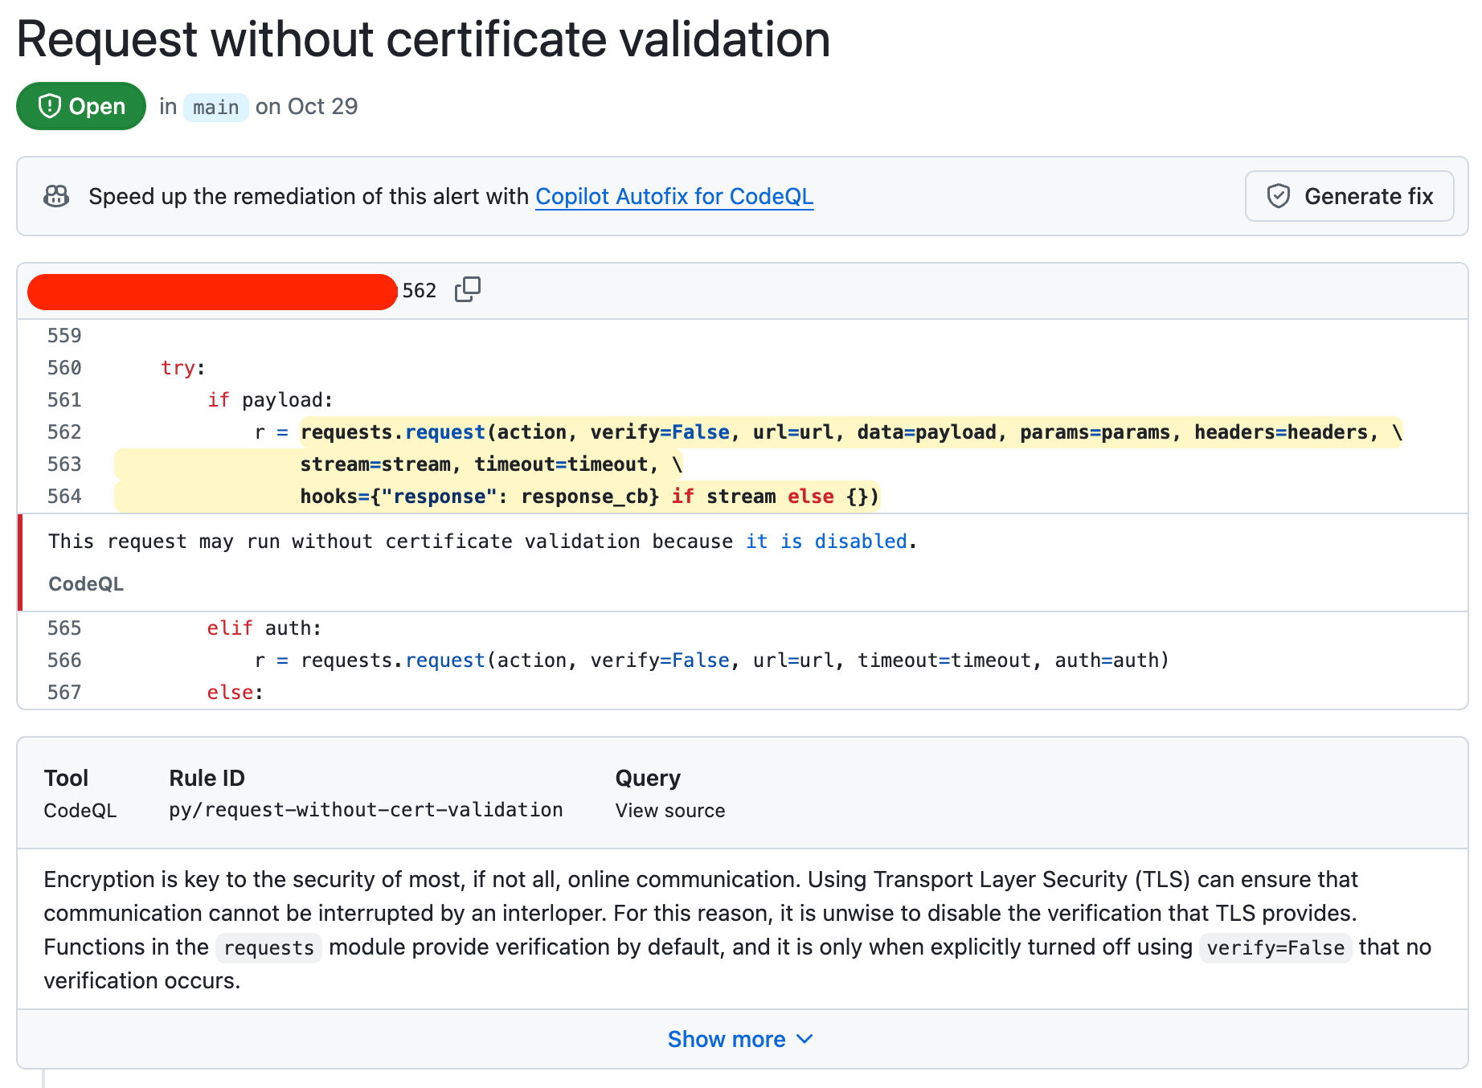Viewport: 1482px width, 1088px height.
Task: Click the verify=False inline code in description
Action: coord(1275,948)
